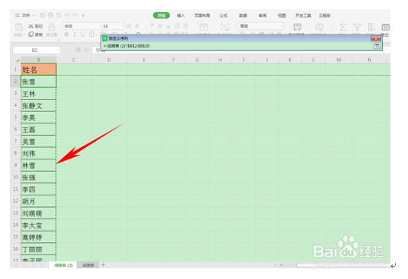The image size is (408, 279).
Task: Click the fx insert function icon
Action: point(87,50)
